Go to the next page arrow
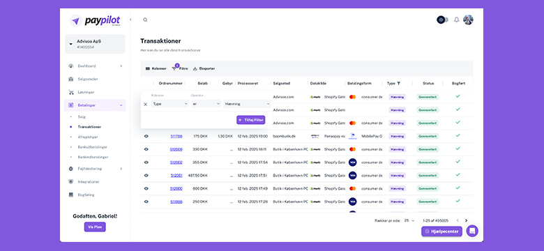The height and width of the screenshot is (251, 544). tap(467, 220)
